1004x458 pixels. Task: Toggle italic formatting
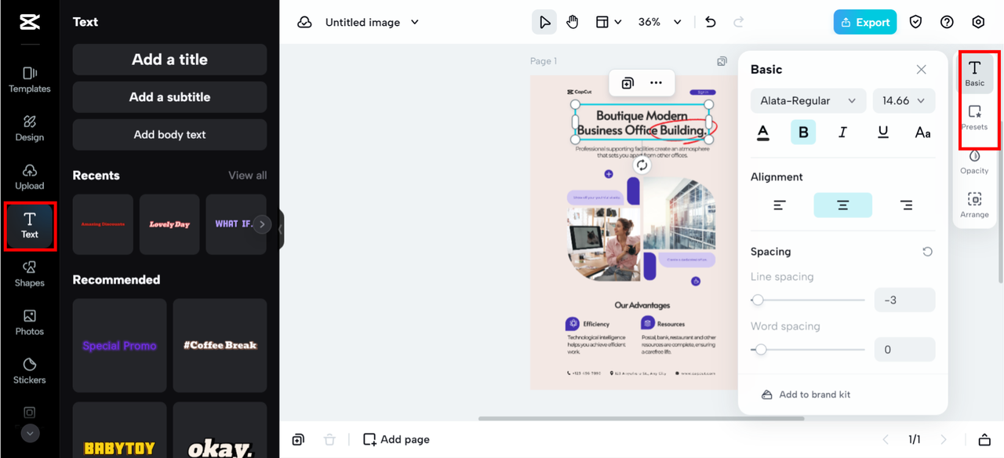(843, 133)
